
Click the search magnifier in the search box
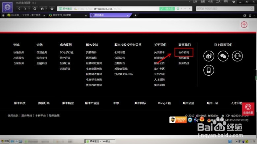click(252, 9)
